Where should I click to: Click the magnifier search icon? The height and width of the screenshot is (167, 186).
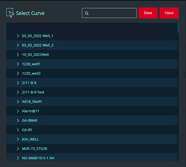coord(87,13)
